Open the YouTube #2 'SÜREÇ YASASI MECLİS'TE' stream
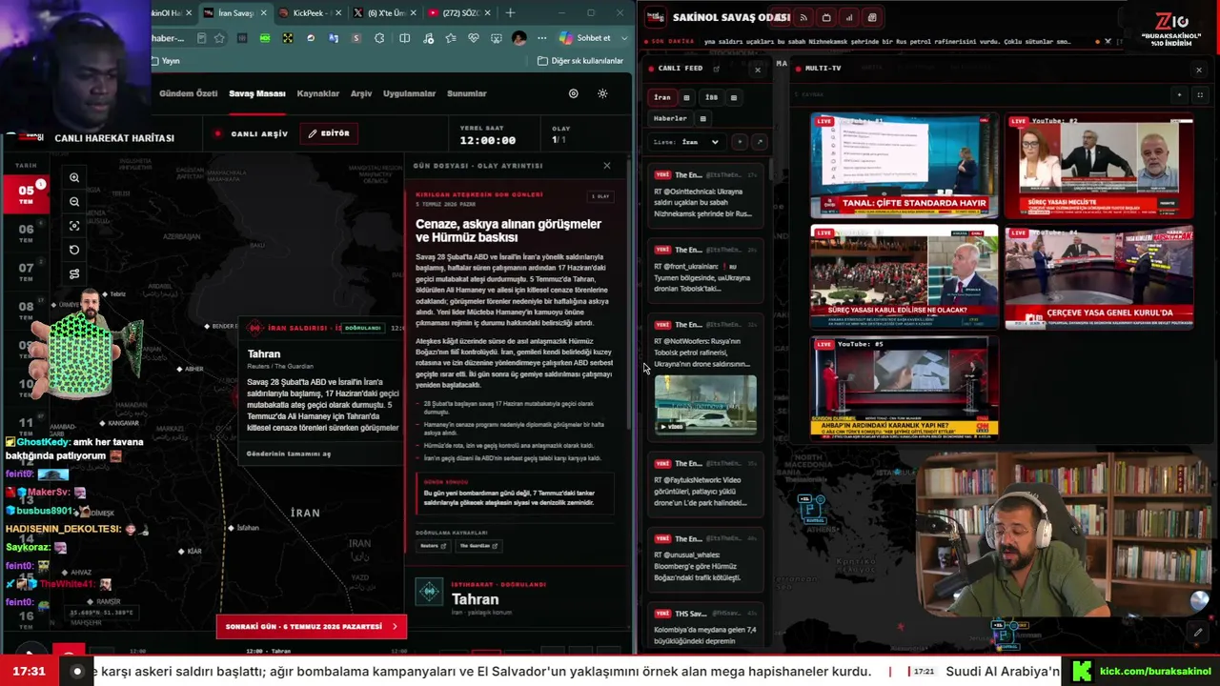This screenshot has height=686, width=1220. pos(1099,167)
